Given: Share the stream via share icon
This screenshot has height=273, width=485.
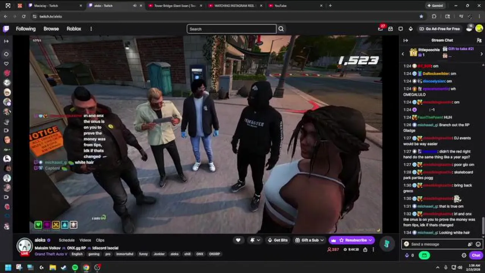Looking at the screenshot, I should (x=365, y=249).
